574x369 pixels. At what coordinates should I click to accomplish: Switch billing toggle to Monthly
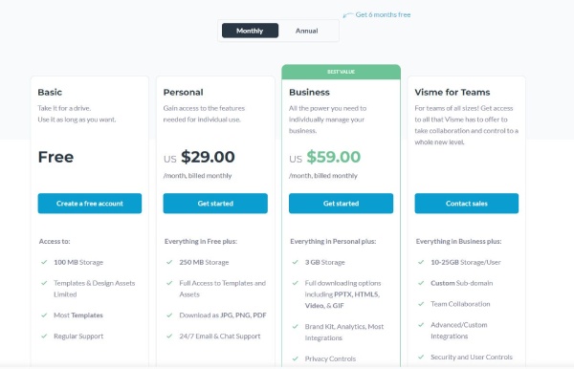pos(250,31)
